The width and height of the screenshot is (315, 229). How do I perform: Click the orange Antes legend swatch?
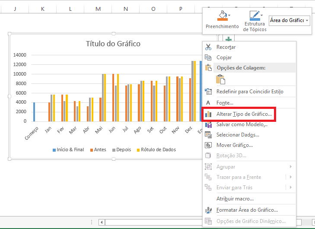click(92, 150)
